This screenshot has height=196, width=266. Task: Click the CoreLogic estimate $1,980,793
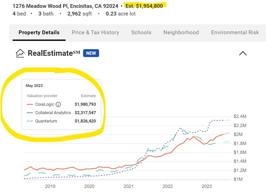pyautogui.click(x=85, y=104)
